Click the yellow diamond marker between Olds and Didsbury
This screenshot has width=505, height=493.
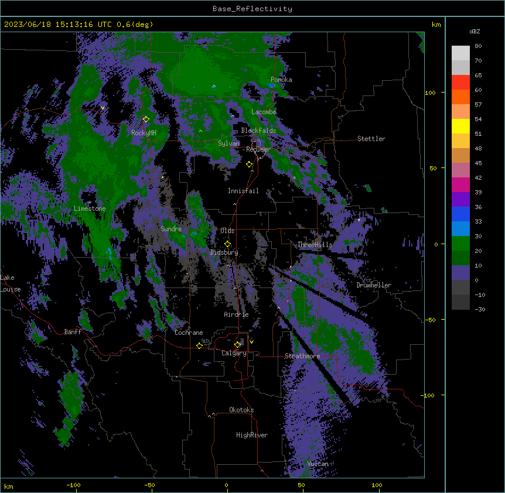[x=227, y=244]
